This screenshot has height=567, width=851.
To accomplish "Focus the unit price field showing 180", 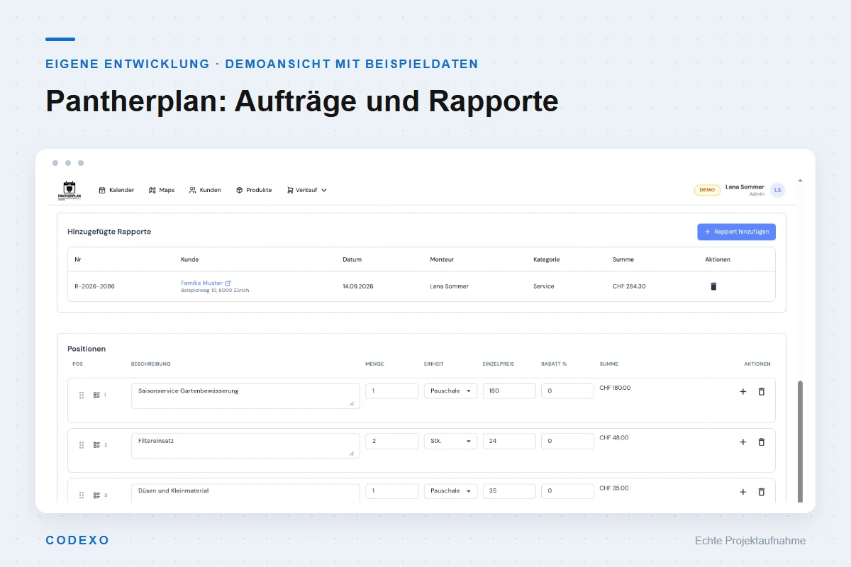I will [x=509, y=391].
